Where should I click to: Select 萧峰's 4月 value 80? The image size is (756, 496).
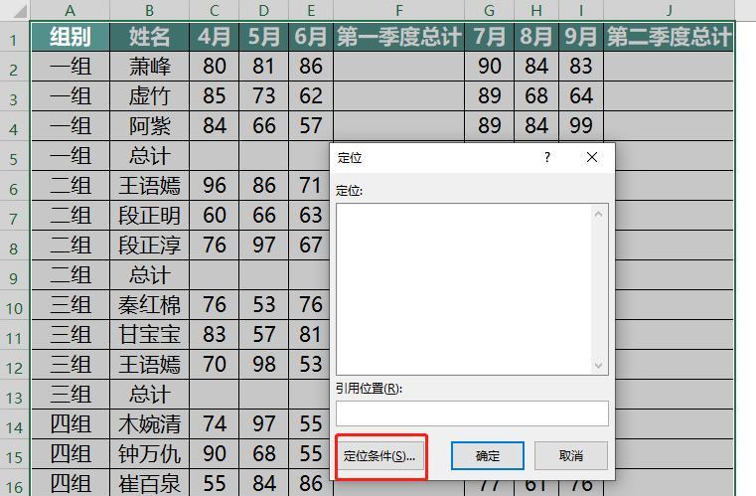214,67
